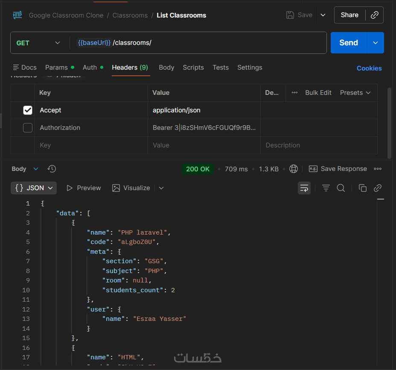Change the JSON format dropdown
Screen dimensions: 396x370
34,188
